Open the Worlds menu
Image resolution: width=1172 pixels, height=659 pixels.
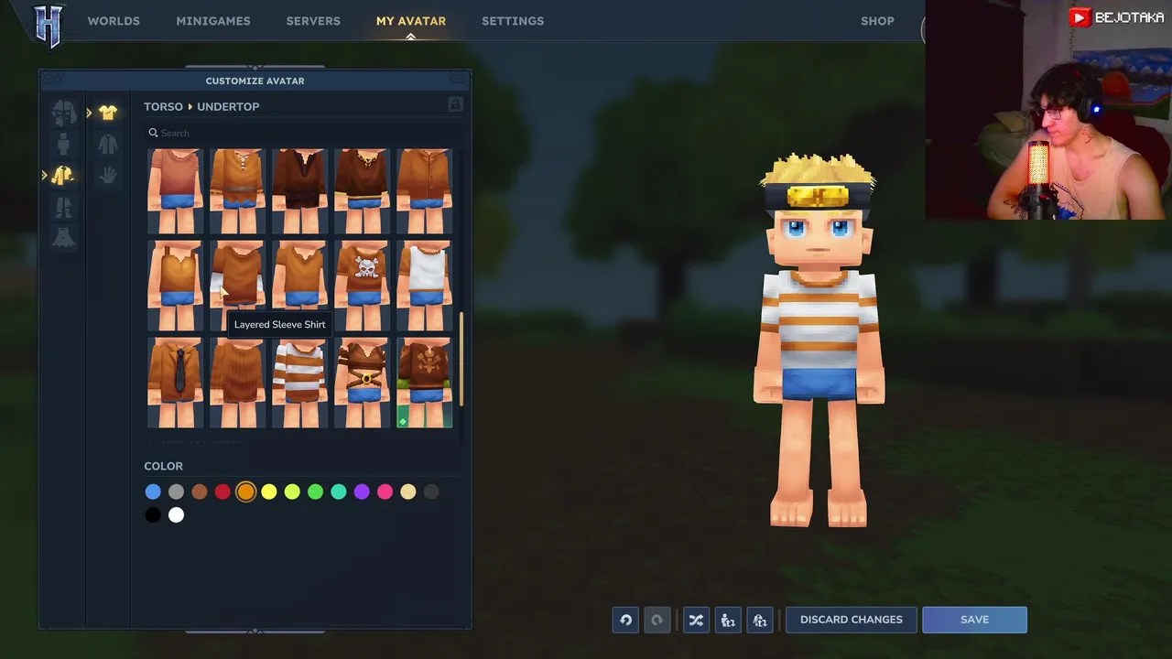click(x=114, y=20)
